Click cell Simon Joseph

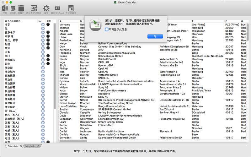pyautogui.click(x=68, y=103)
